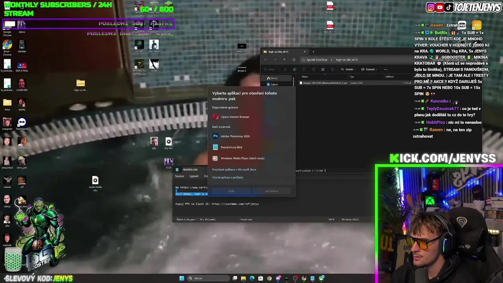The width and height of the screenshot is (503, 283).
Task: Select the mIKEPUNK desktop icon
Action: click(22, 85)
